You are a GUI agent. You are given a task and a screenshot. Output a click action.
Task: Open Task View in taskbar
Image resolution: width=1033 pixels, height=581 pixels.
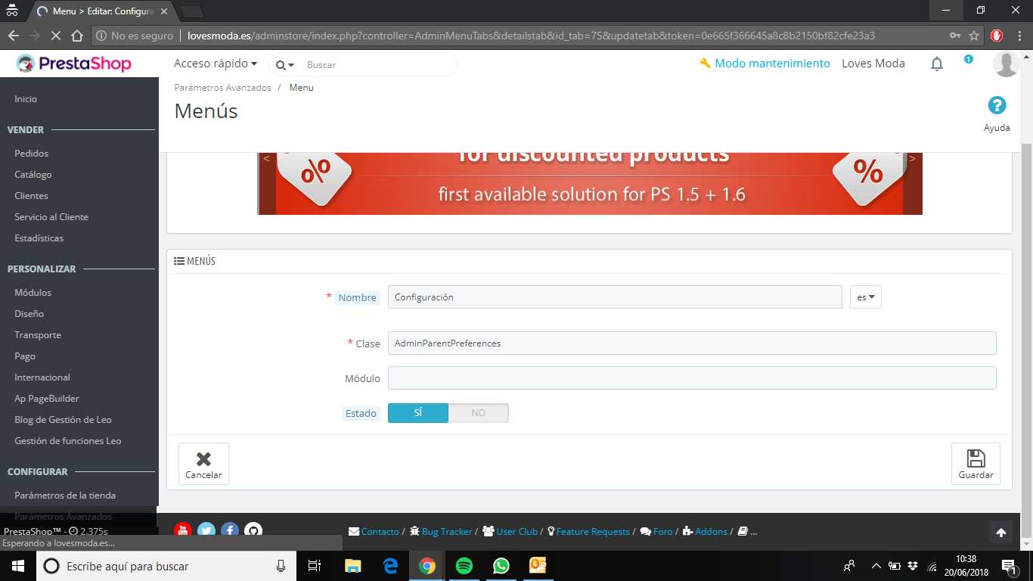(315, 566)
